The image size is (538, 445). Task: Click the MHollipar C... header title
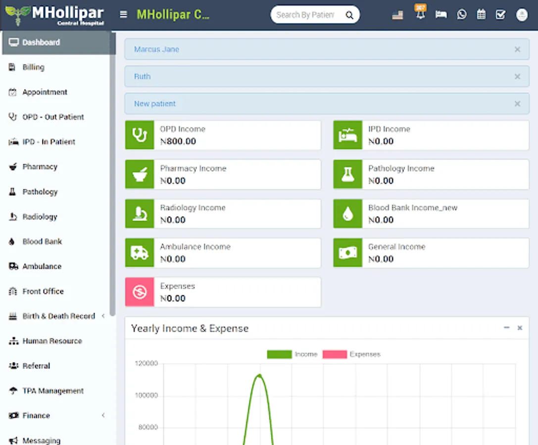173,14
